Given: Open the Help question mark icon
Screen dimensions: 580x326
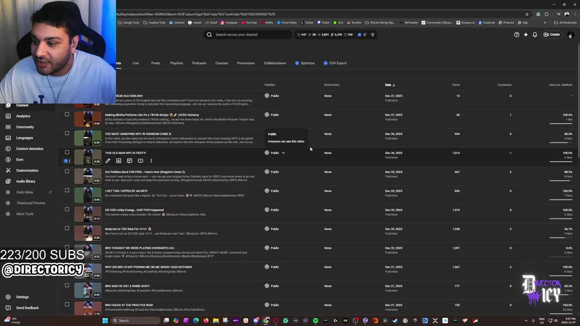Looking at the screenshot, I should (517, 34).
